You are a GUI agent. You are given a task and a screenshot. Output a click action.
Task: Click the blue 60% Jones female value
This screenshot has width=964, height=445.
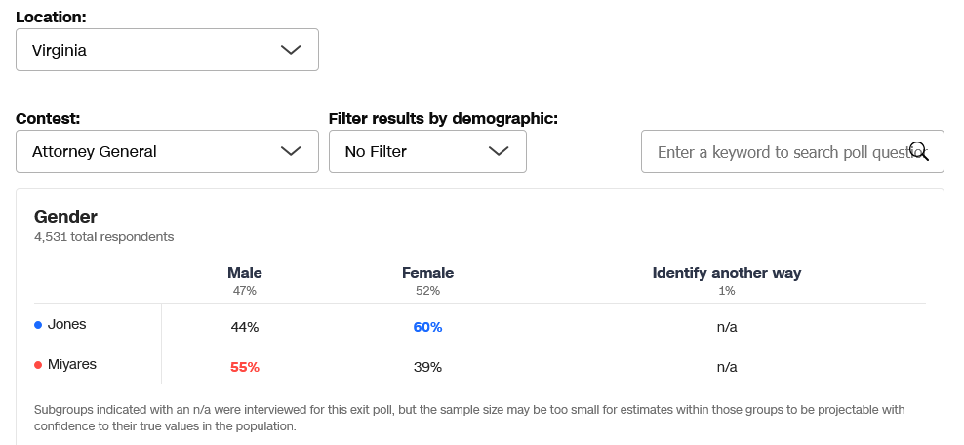click(427, 327)
